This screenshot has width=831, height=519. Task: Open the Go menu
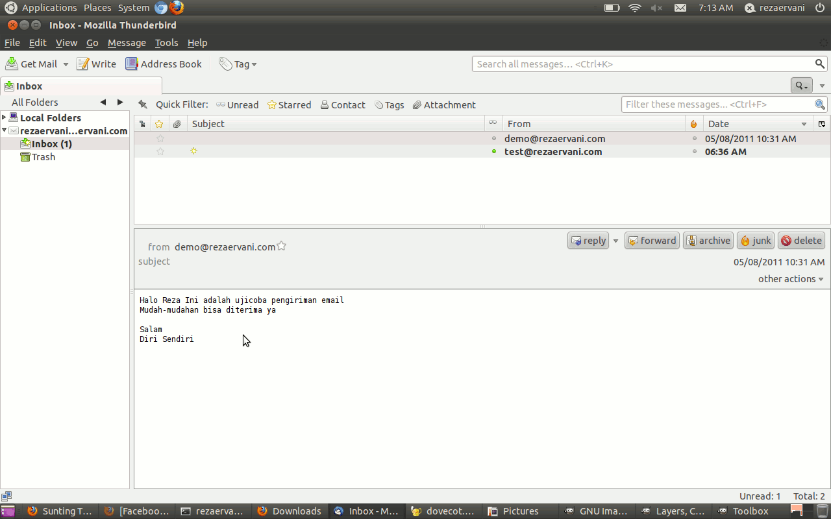[92, 43]
